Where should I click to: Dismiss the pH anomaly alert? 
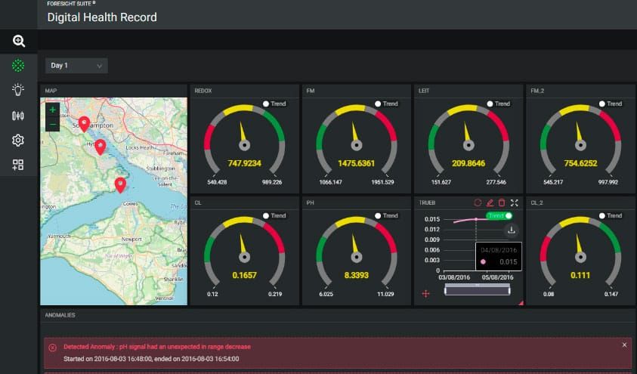click(624, 345)
